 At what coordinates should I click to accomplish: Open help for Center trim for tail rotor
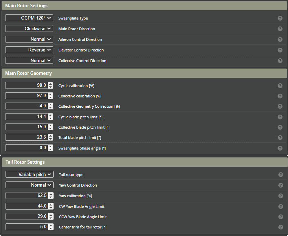(280, 227)
